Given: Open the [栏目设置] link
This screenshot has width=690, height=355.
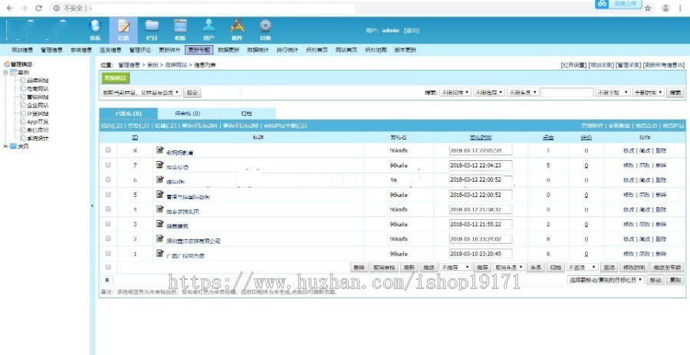Looking at the screenshot, I should [x=573, y=65].
